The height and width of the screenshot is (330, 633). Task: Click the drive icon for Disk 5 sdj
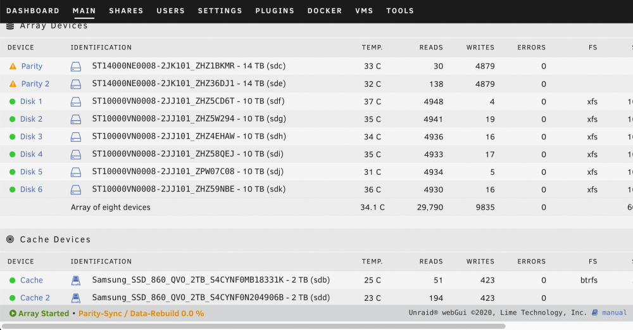click(76, 172)
